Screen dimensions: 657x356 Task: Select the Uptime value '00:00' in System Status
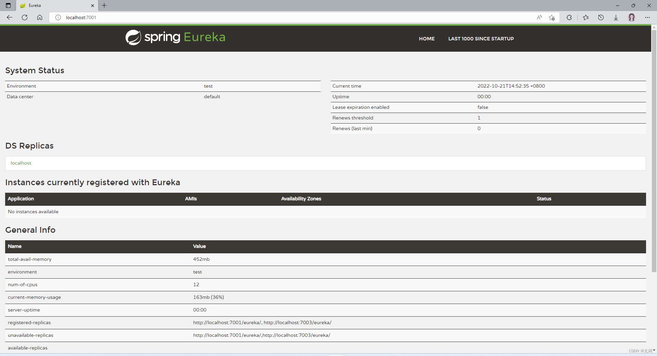pyautogui.click(x=484, y=97)
